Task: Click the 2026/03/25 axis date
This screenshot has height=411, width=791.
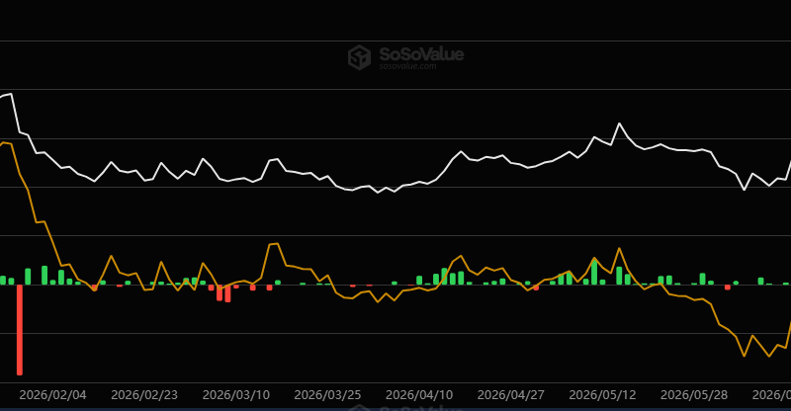Action: point(327,395)
